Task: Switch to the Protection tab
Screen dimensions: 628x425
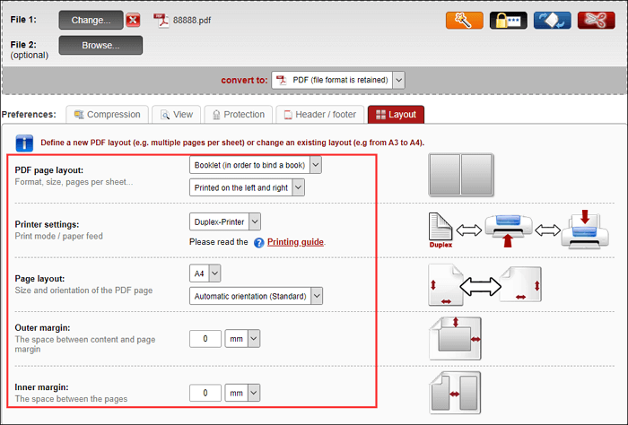Action: point(239,115)
